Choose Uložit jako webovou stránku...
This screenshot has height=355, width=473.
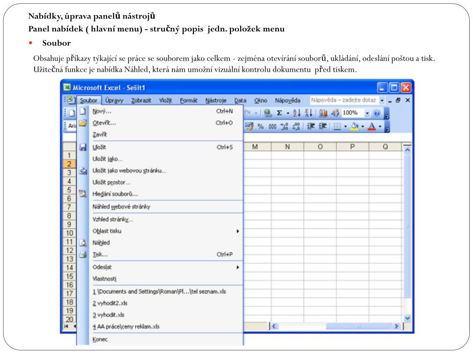click(x=160, y=171)
